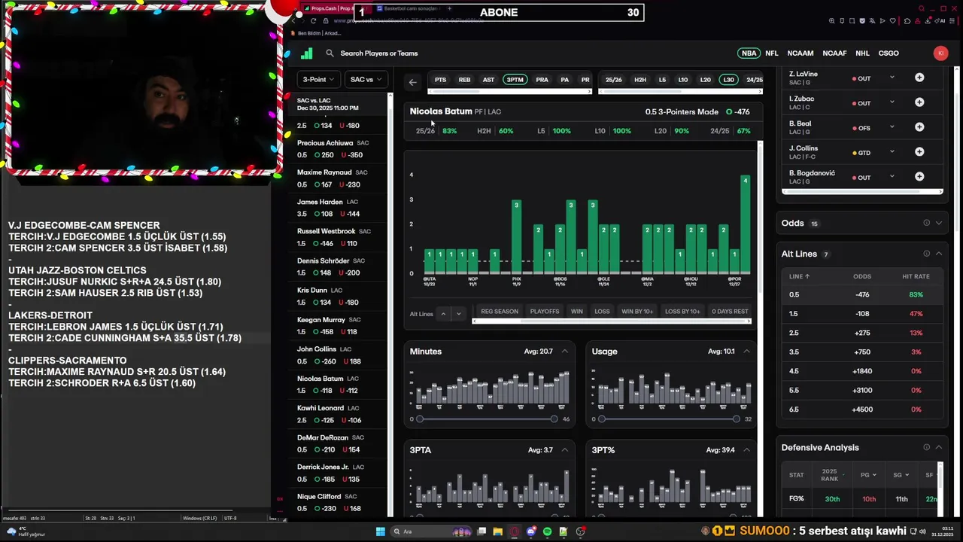Click the Odds panel info icon

(926, 223)
